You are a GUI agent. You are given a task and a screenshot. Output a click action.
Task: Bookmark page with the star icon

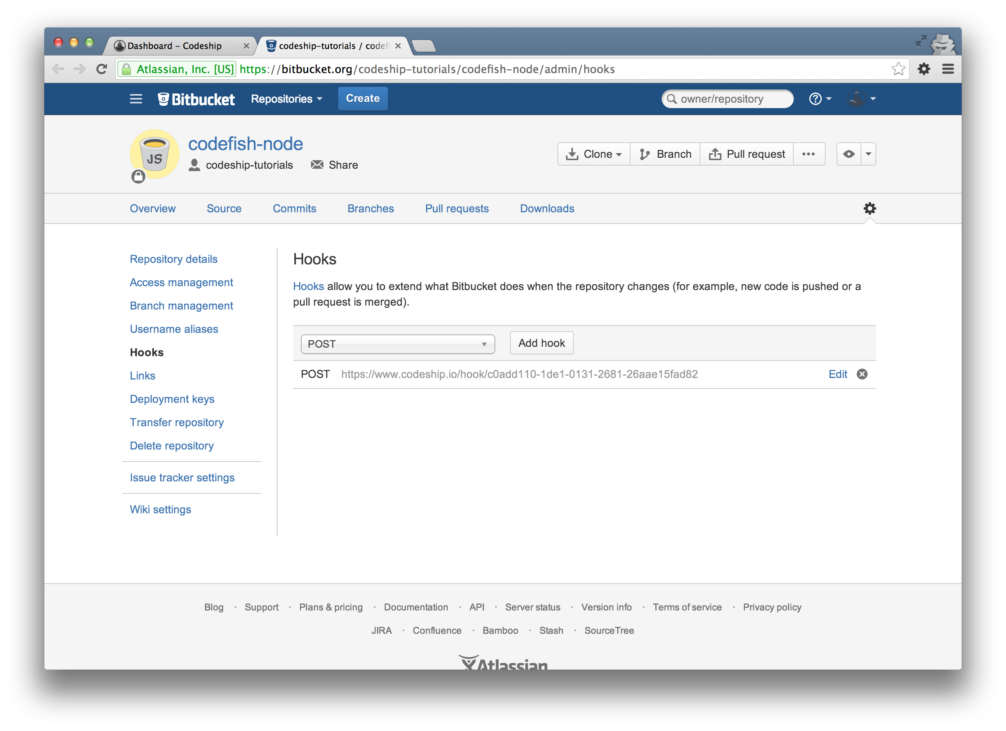(898, 69)
